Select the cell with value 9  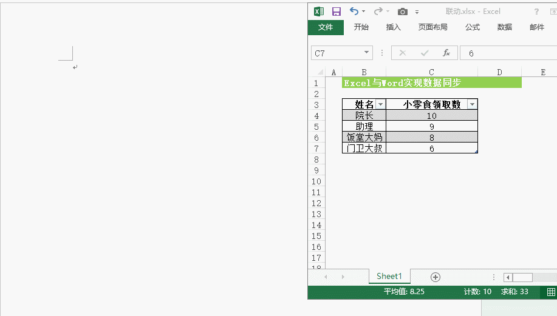pos(432,126)
